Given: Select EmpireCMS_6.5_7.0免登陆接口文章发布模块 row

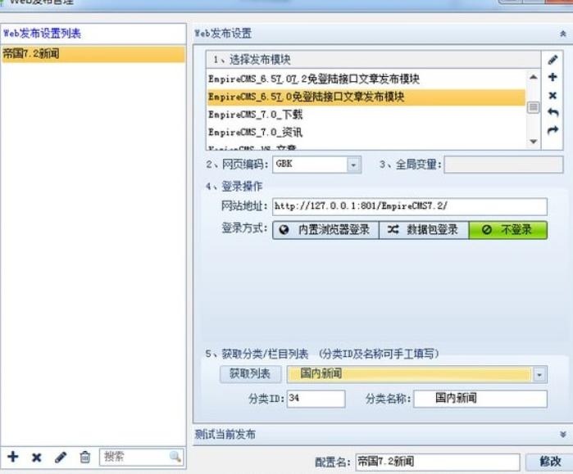Looking at the screenshot, I should pos(366,97).
